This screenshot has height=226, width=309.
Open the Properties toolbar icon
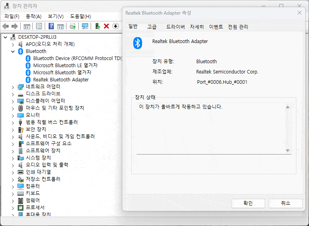pos(39,26)
